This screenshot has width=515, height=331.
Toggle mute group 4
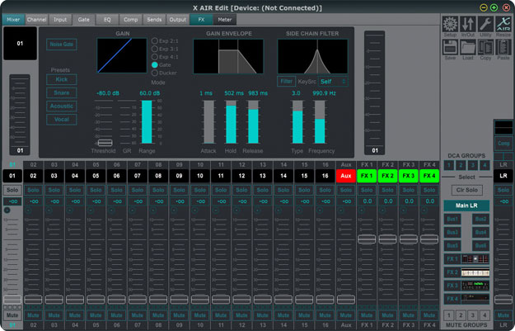[x=485, y=315]
